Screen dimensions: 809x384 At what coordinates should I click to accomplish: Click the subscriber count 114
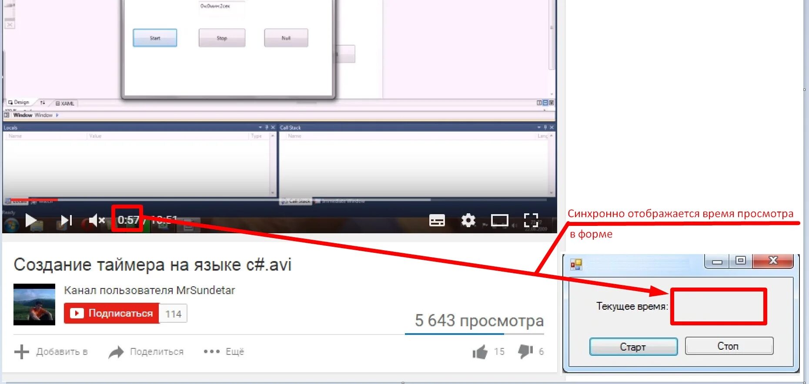(173, 314)
